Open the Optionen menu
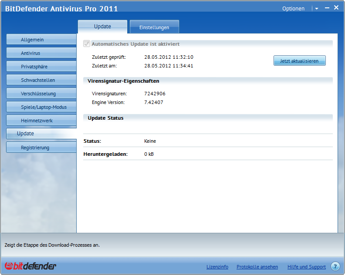The image size is (345, 275). coord(293,9)
